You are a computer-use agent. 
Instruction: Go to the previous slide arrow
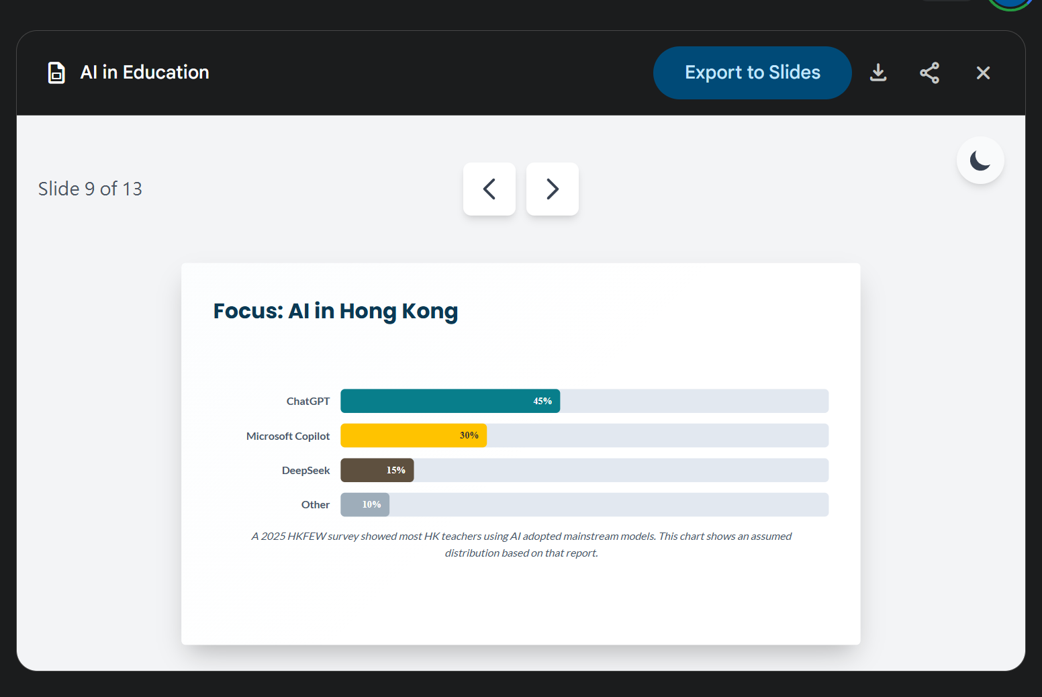coord(489,189)
